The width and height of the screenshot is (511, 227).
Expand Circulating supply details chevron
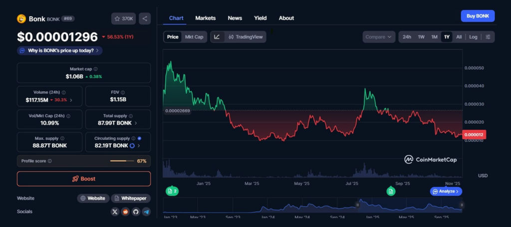pyautogui.click(x=139, y=146)
